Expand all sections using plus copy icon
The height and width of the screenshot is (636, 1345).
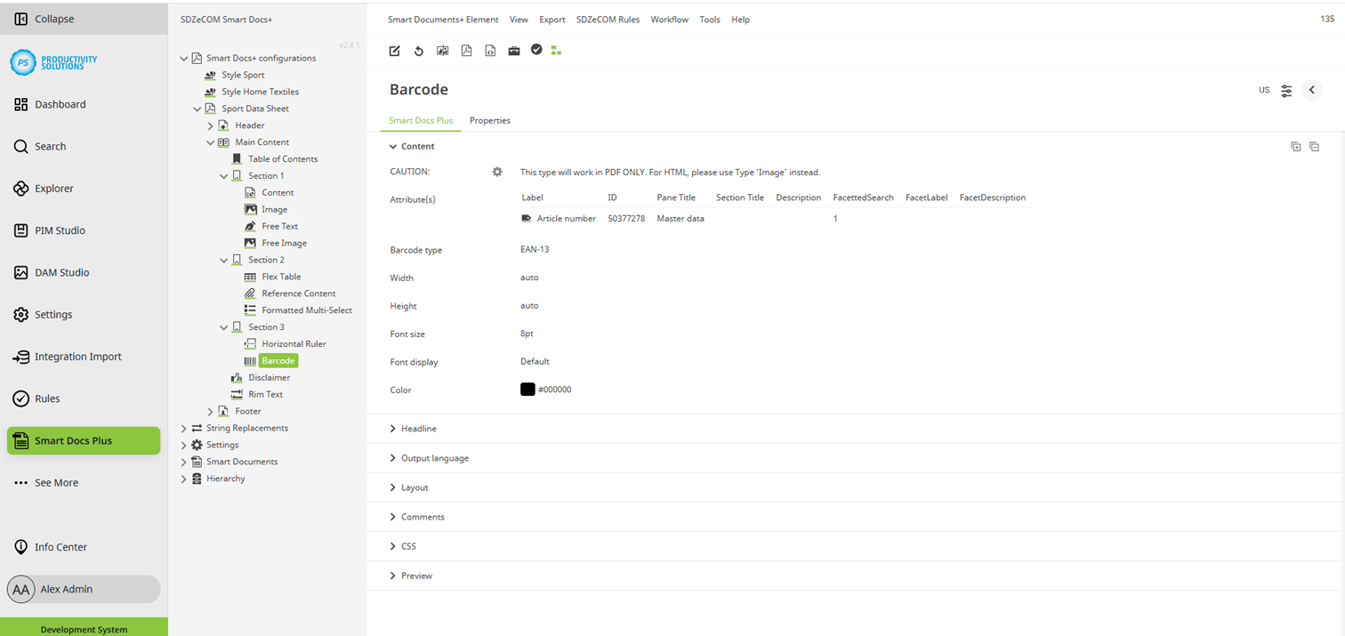(x=1296, y=146)
